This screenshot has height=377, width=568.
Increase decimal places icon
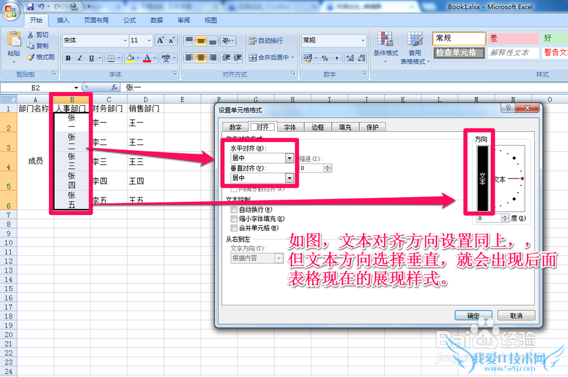tap(350, 58)
